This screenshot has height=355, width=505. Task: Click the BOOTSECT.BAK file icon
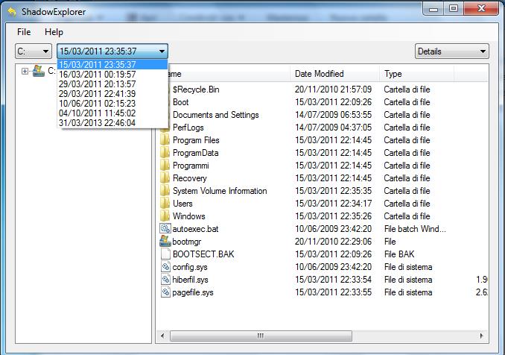(165, 254)
